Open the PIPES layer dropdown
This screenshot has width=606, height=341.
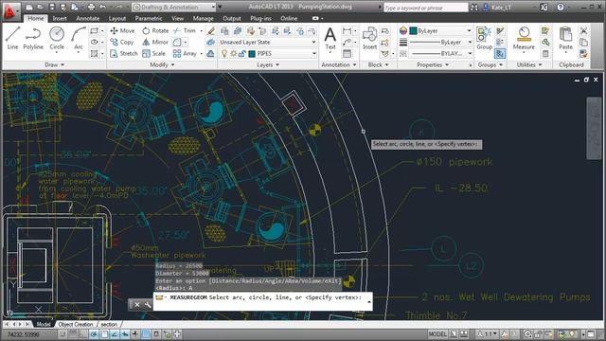[267, 54]
